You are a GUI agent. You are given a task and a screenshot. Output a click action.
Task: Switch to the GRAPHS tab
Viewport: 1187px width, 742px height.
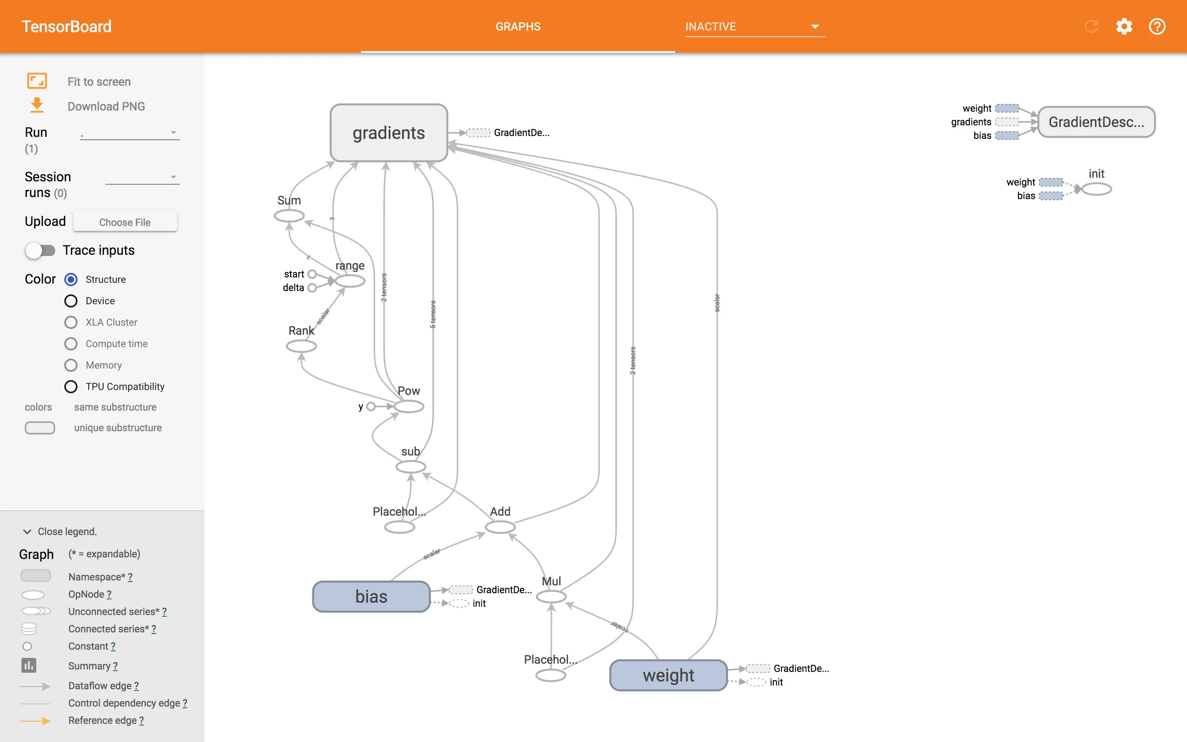pos(518,26)
